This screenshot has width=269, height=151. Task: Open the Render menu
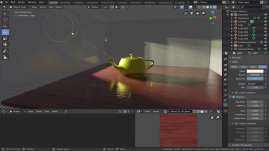point(21,2)
